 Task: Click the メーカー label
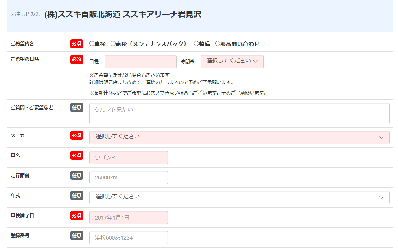coord(20,135)
